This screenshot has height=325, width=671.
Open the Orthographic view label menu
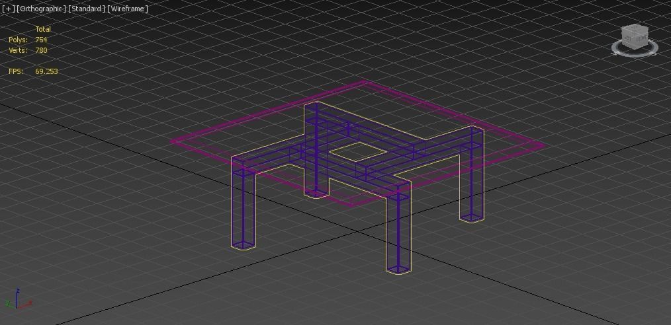pos(41,9)
